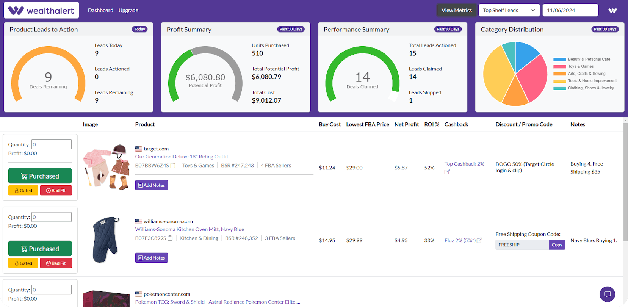Screen dimensions: 628x307
Task: Mark the Riding Outfit lead as Purchased
Action: (40, 176)
